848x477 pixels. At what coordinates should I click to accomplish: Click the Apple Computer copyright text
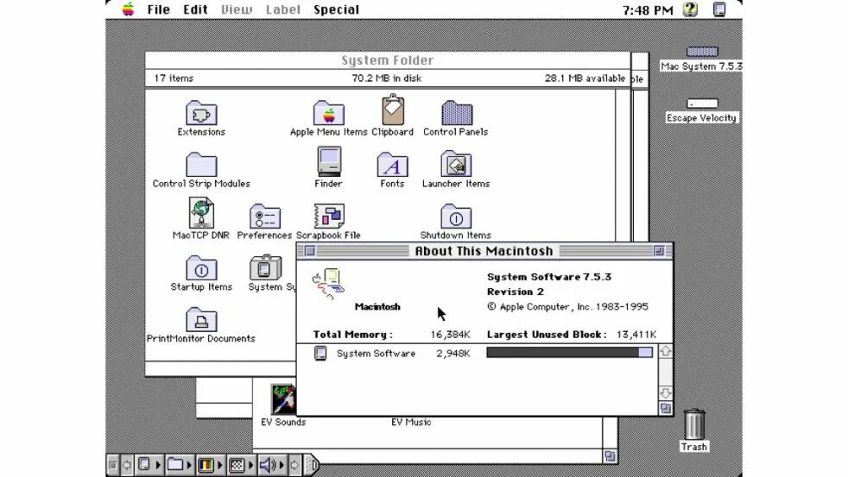pyautogui.click(x=567, y=307)
